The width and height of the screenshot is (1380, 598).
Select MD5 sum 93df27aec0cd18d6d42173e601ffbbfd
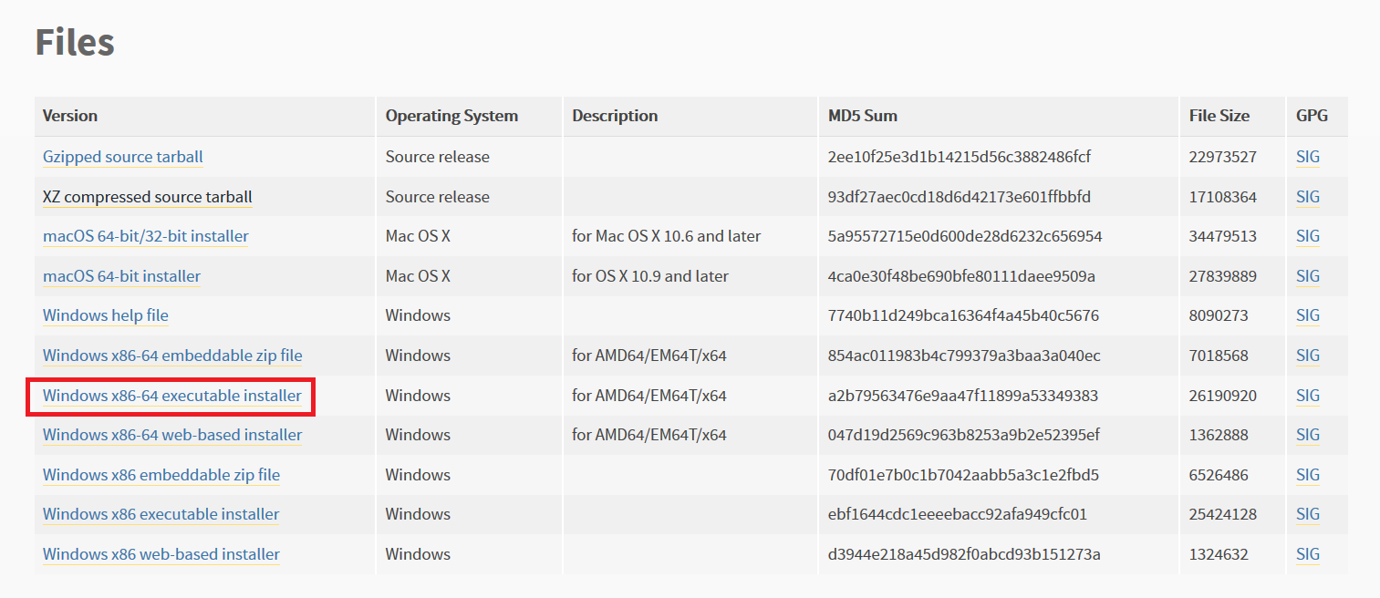960,197
